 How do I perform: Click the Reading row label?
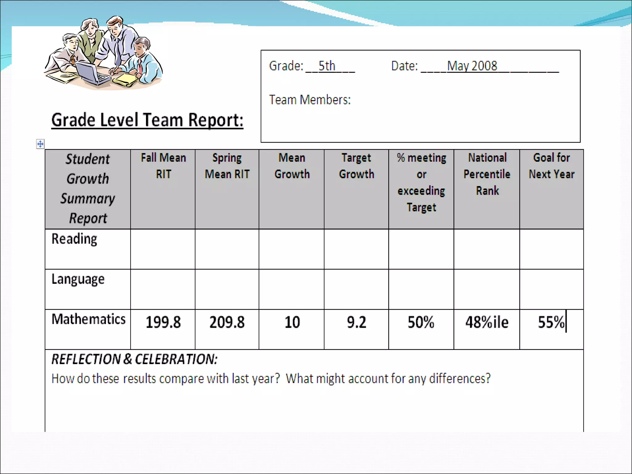tap(74, 239)
